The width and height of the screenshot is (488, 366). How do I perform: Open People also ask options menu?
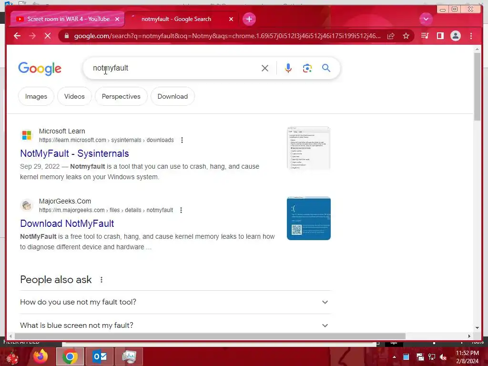coord(102,280)
